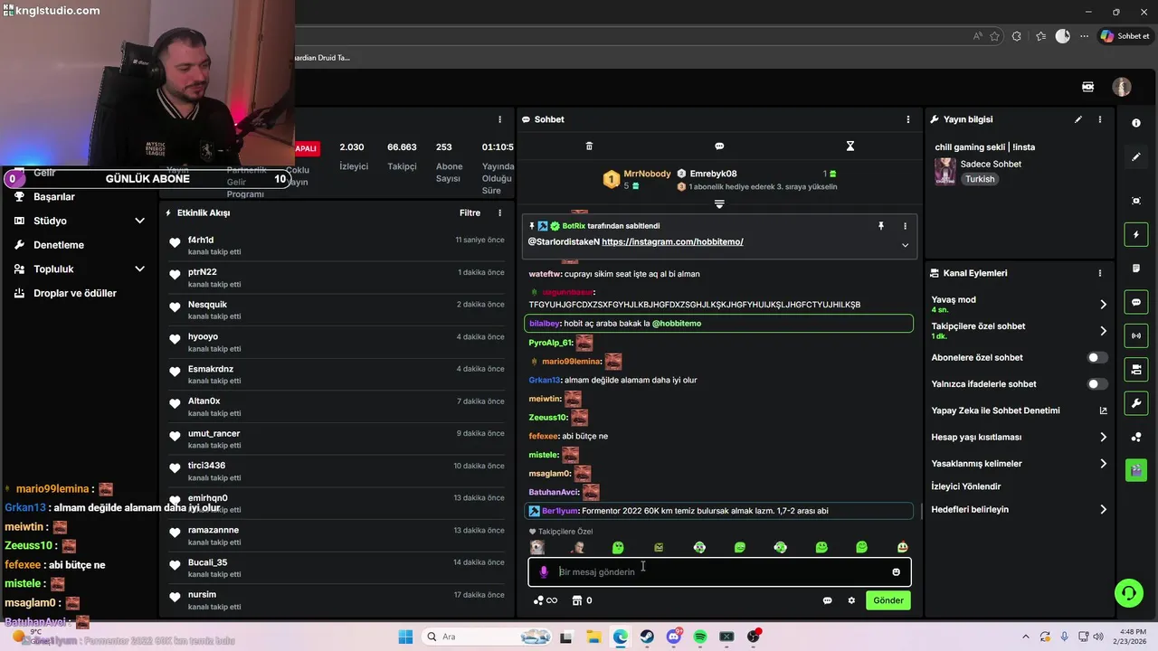Click İzleyici Yönlendir action
This screenshot has height=651, width=1158.
(966, 486)
